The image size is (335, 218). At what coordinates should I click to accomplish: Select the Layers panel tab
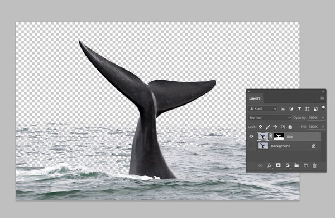pos(255,98)
